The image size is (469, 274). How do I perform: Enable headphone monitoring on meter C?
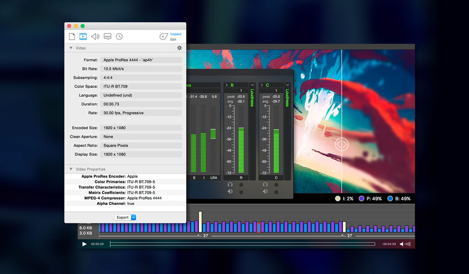265,185
